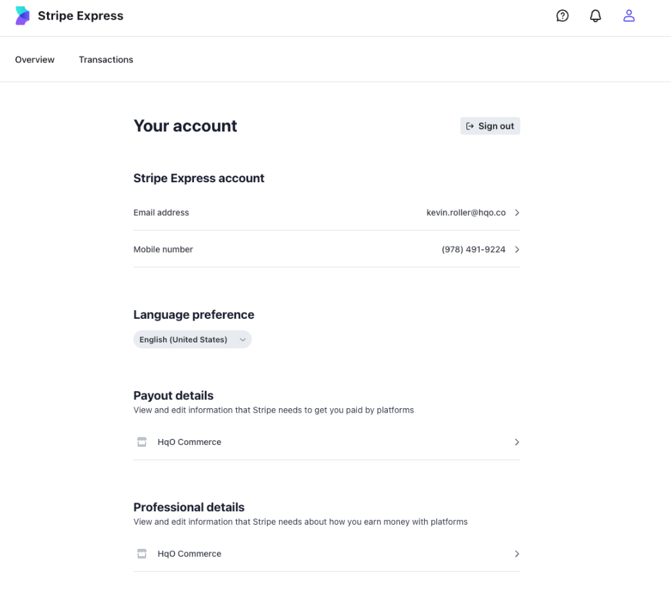Expand the Mobile number row chevron
This screenshot has height=591, width=671.
517,250
